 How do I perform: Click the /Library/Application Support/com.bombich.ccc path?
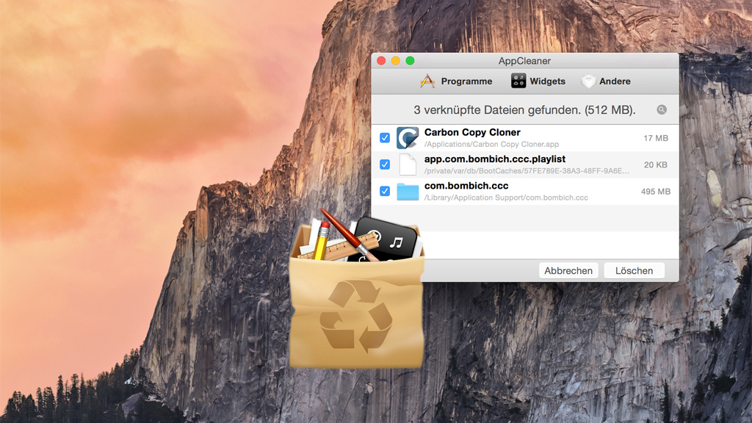pos(506,198)
